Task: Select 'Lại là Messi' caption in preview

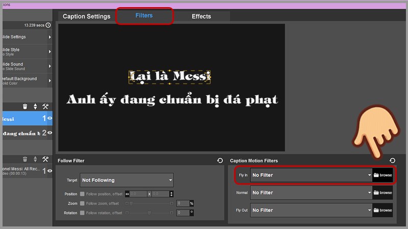Action: click(170, 77)
